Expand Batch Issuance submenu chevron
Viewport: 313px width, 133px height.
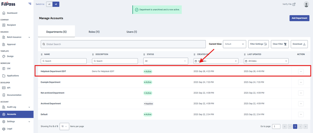29,37
